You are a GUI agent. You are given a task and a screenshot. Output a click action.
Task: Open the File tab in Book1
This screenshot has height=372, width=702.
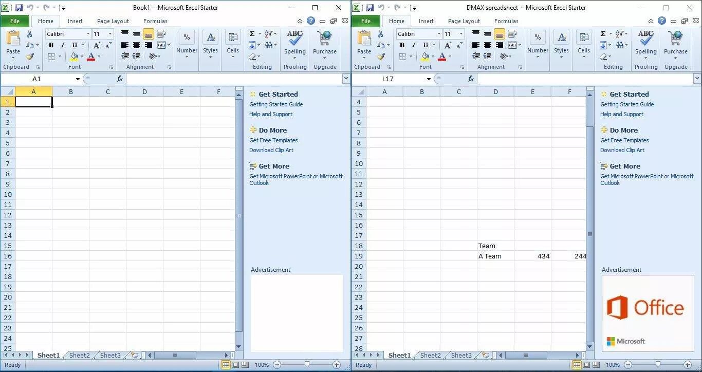(x=15, y=21)
